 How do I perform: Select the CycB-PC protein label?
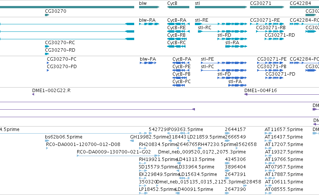[x=181, y=82]
